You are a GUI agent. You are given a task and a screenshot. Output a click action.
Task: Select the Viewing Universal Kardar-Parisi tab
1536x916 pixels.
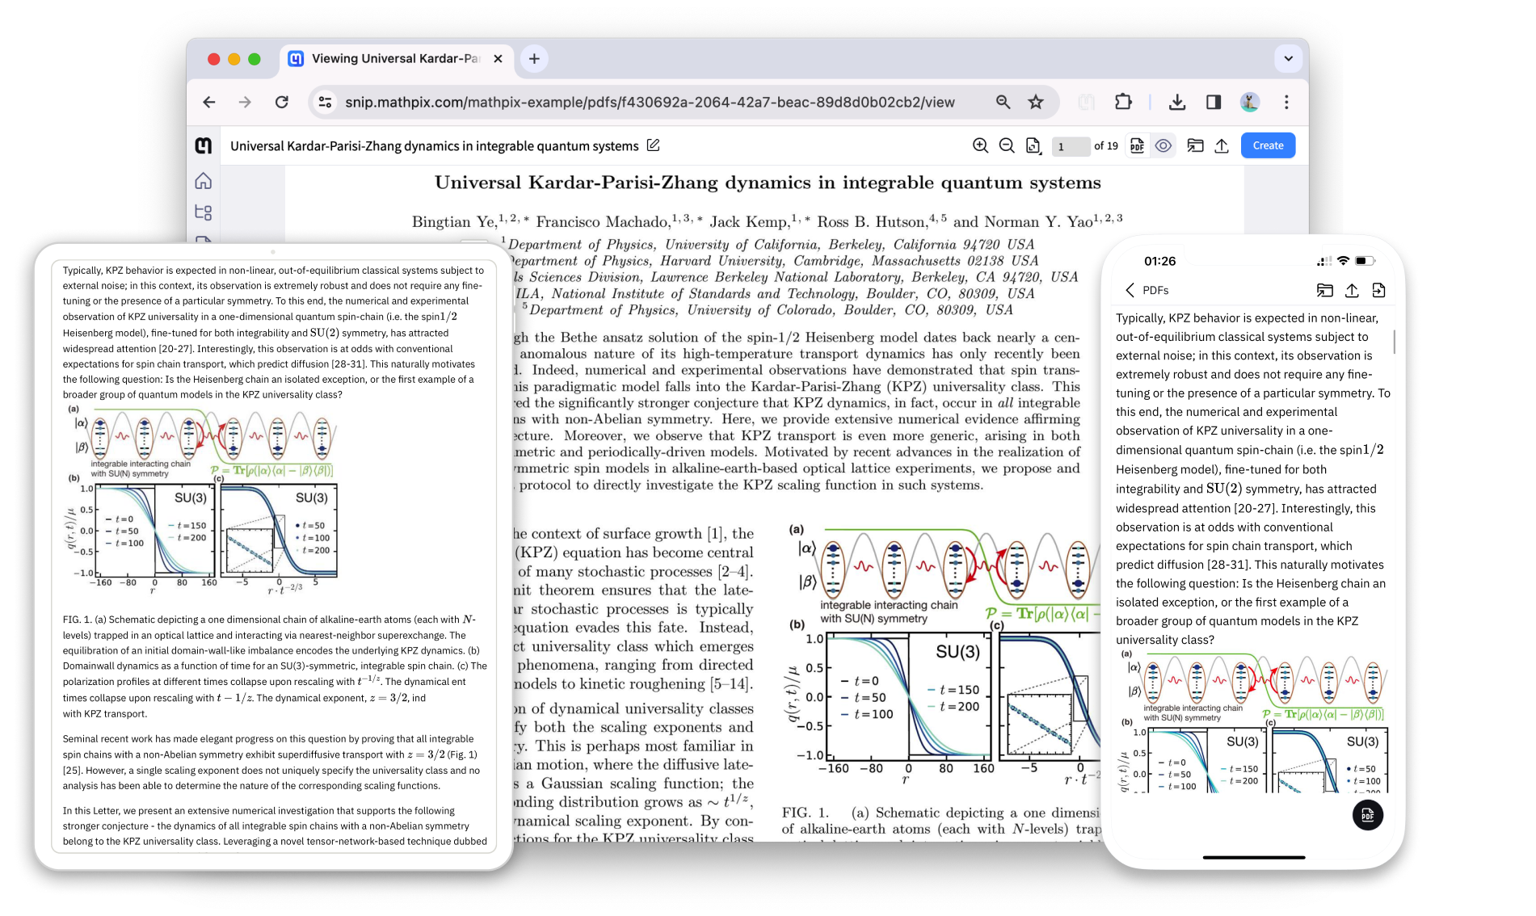(396, 59)
